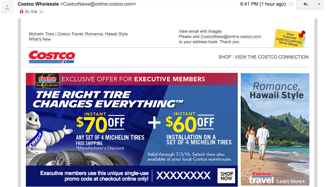The width and height of the screenshot is (327, 187).
Task: Expand recipient details next to 'to me'
Action: click(x=41, y=12)
